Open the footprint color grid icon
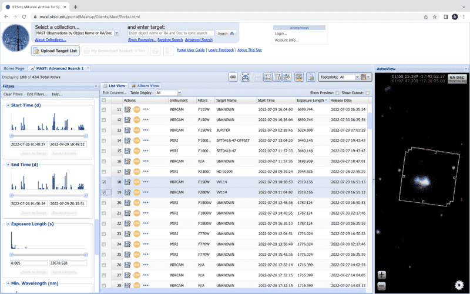470x294 pixels. [x=365, y=77]
